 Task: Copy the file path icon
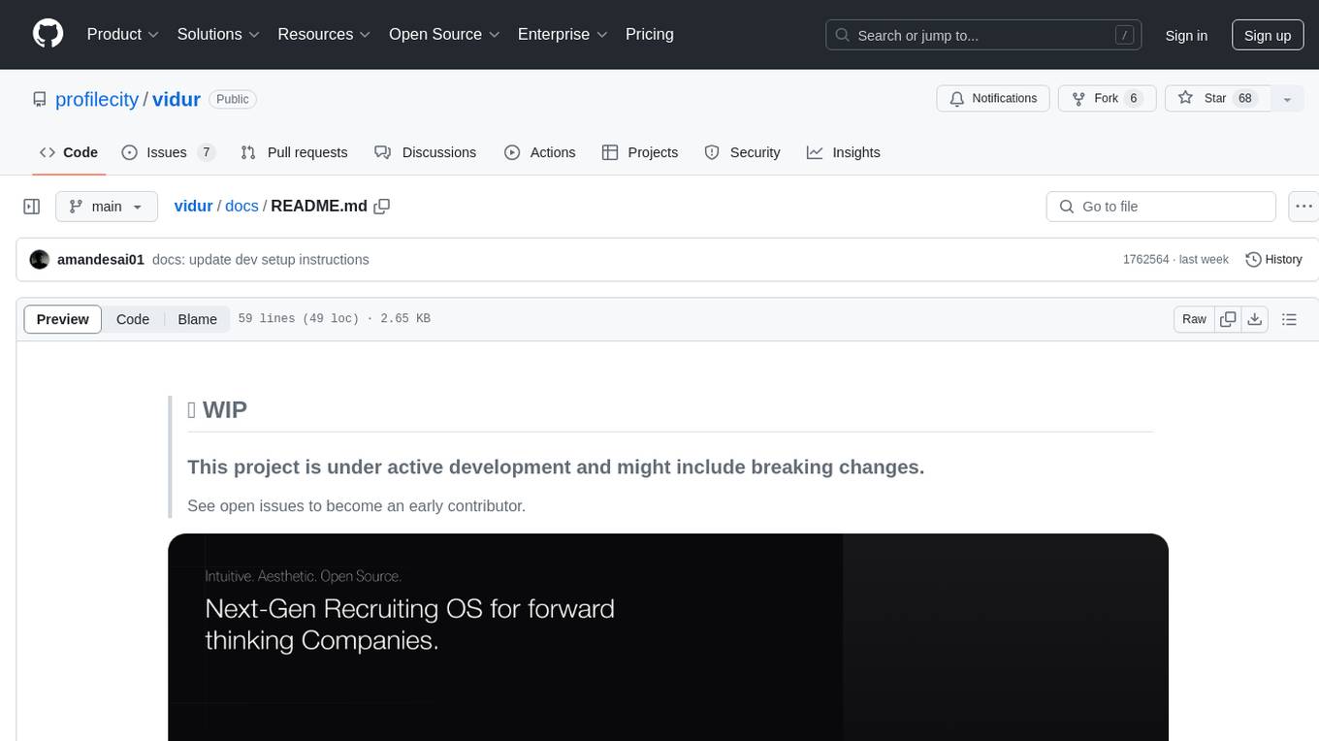(x=382, y=206)
